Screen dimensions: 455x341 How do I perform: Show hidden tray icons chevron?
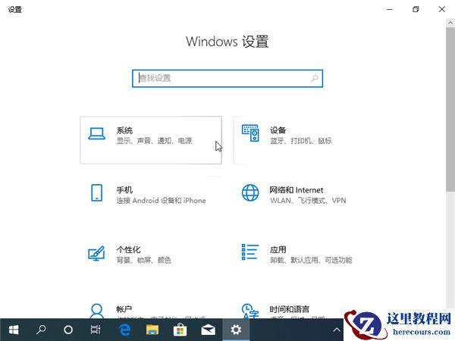pos(337,330)
